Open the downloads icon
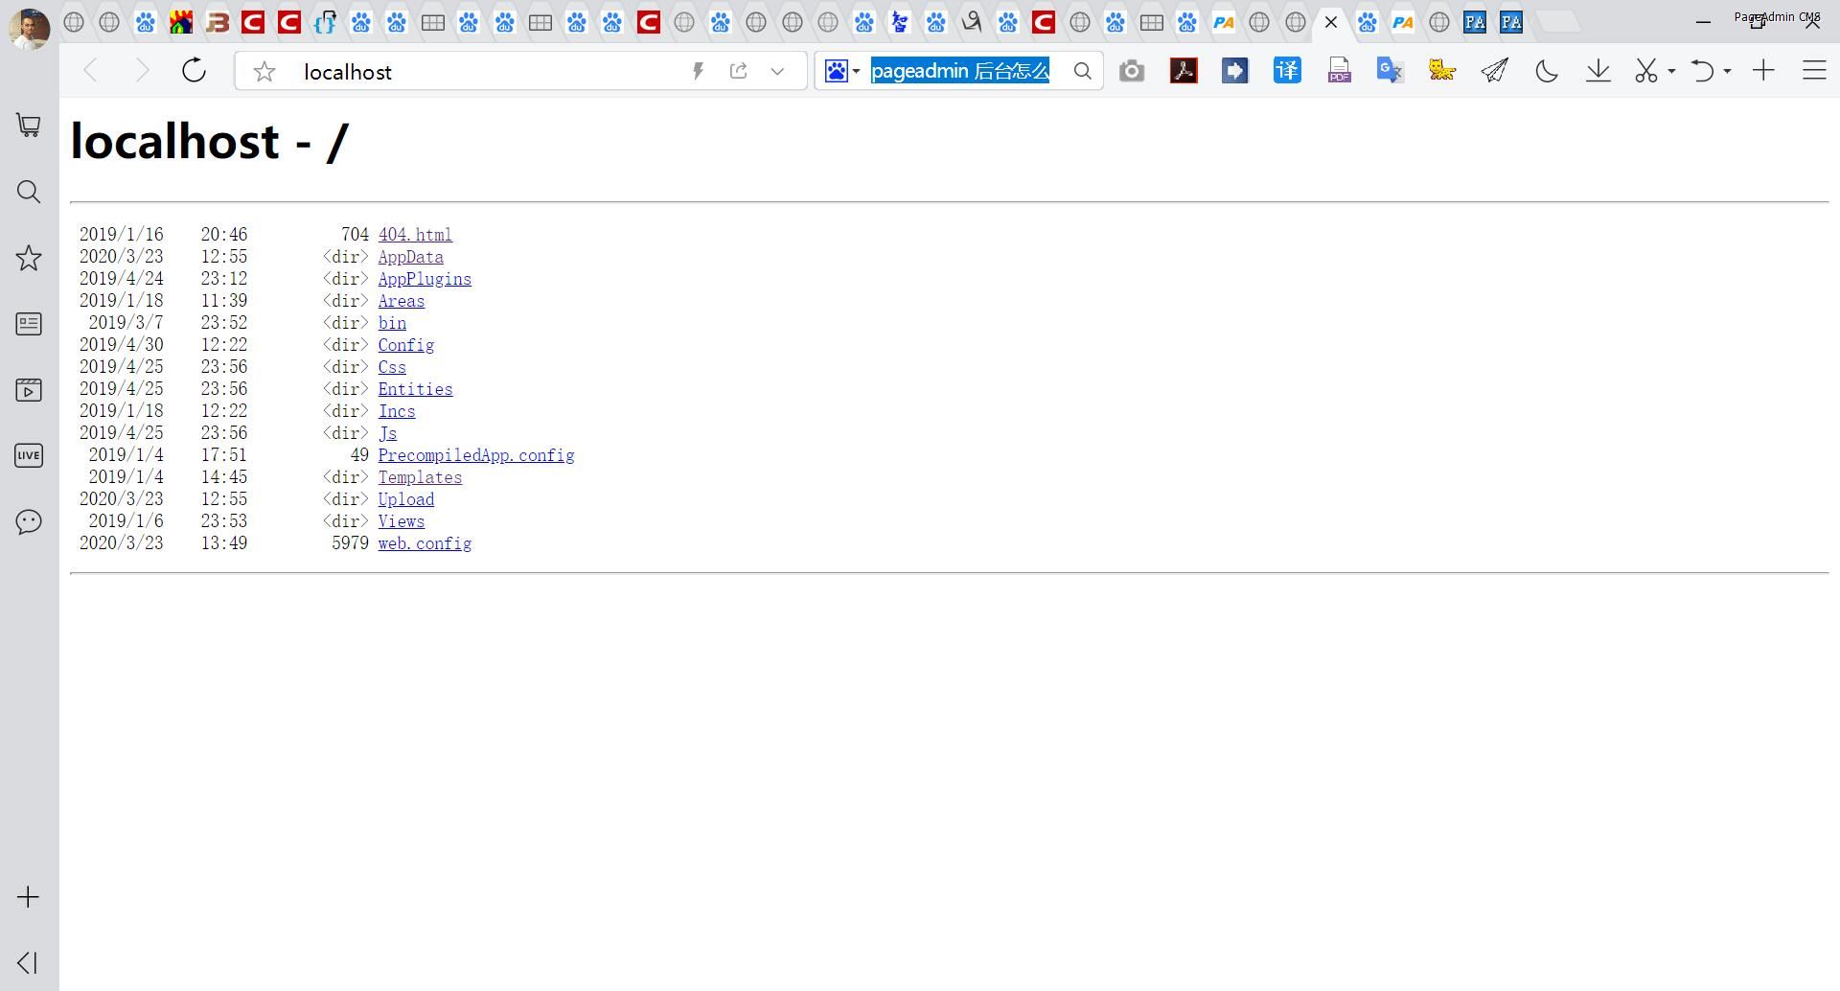The image size is (1840, 991). click(x=1598, y=71)
